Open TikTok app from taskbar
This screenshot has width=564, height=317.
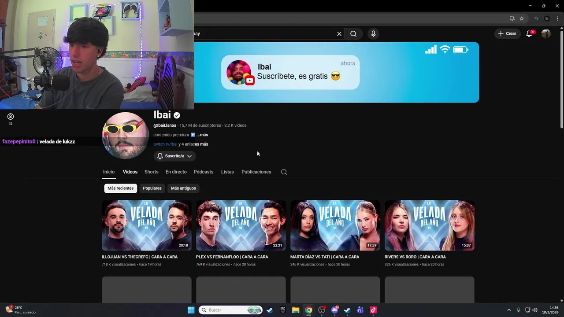click(x=373, y=310)
